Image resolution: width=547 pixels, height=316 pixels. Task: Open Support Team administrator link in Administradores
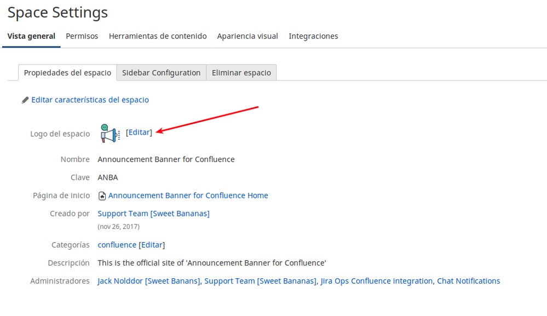(261, 281)
